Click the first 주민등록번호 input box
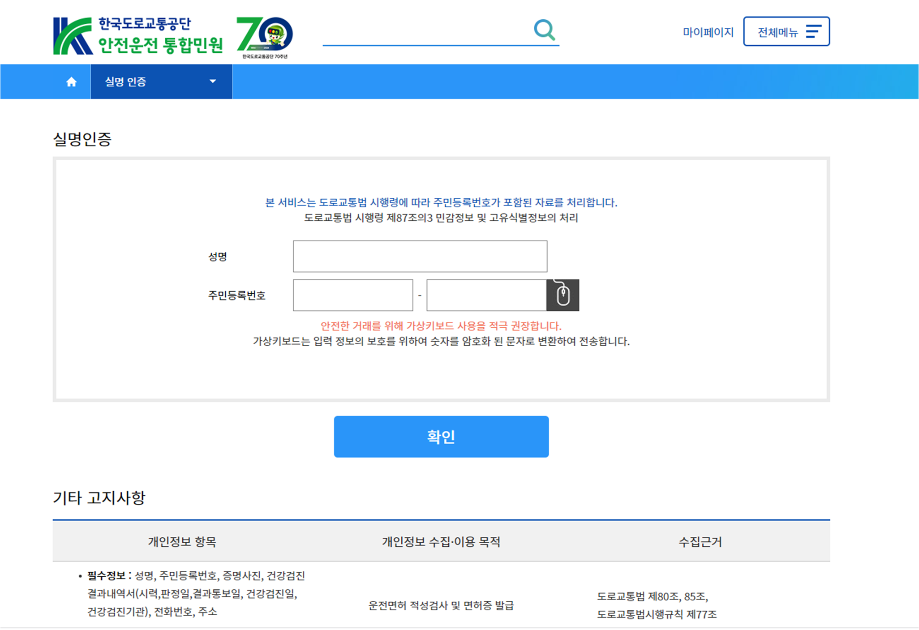Image resolution: width=919 pixels, height=630 pixels. [x=352, y=295]
